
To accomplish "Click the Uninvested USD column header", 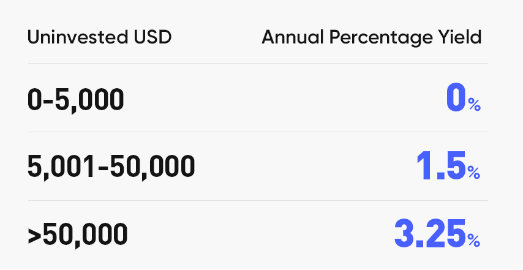I will click(x=99, y=37).
